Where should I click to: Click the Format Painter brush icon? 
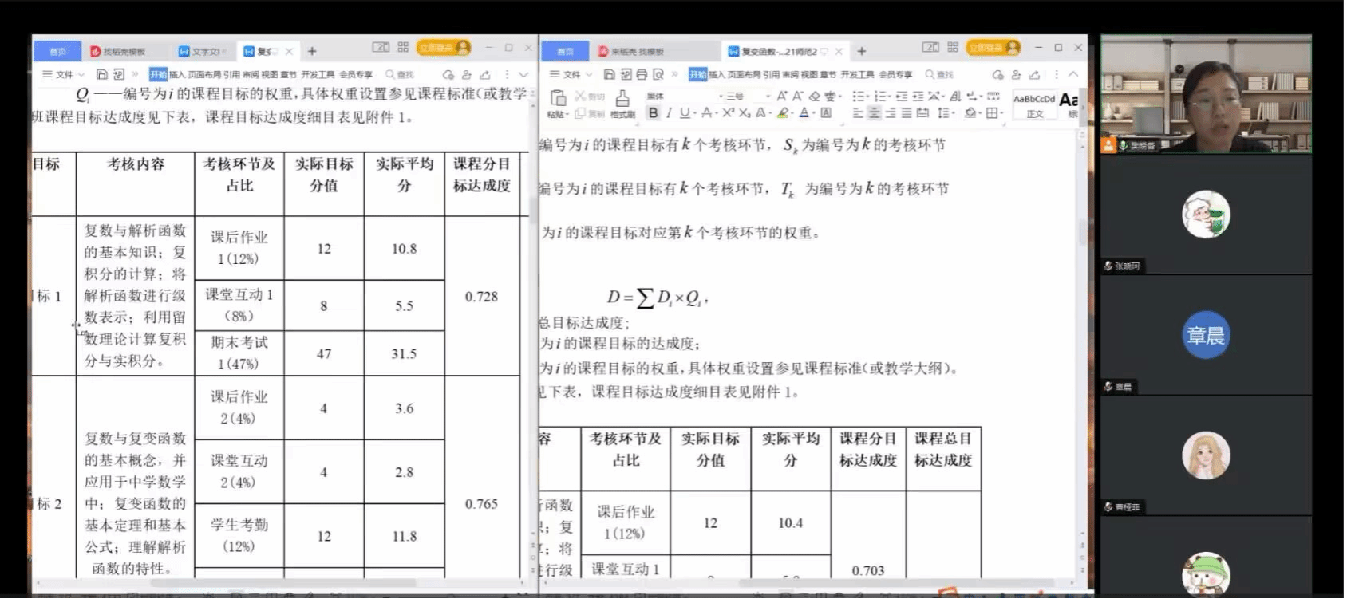(x=622, y=98)
